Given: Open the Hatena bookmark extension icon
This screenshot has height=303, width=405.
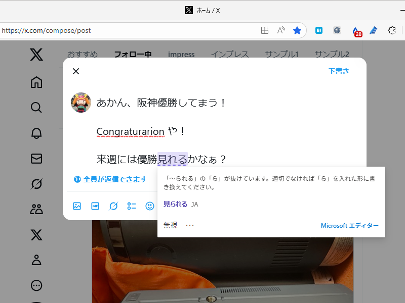Looking at the screenshot, I should click(x=318, y=30).
